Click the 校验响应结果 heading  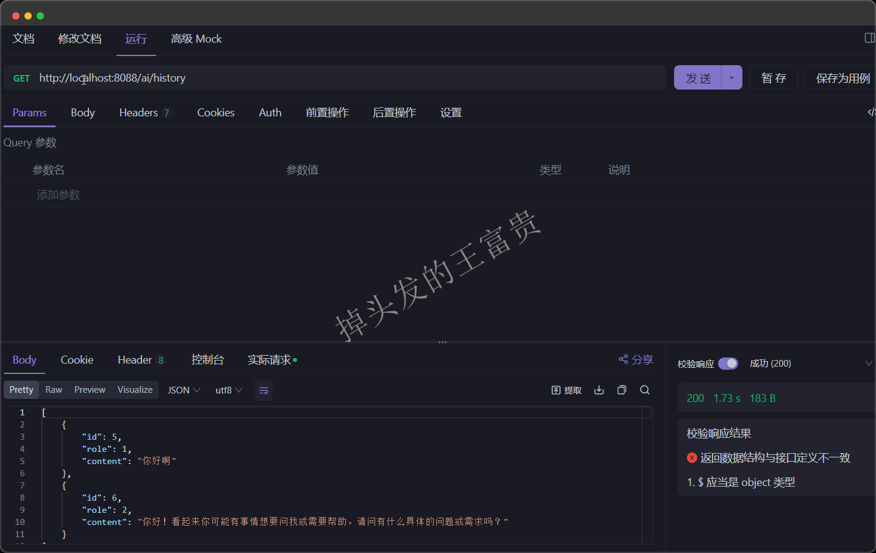pos(719,434)
